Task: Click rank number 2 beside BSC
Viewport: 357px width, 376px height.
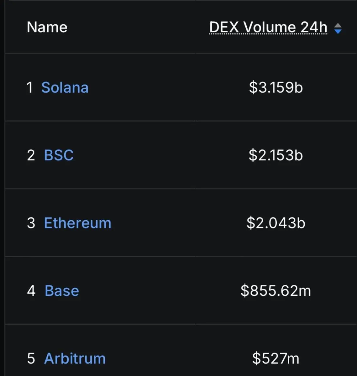Action: point(31,155)
